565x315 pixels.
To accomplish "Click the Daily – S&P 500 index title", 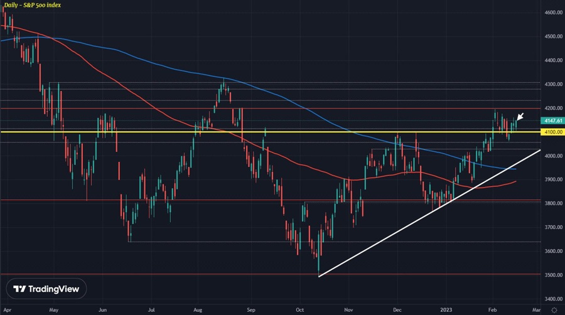I will tap(31, 5).
